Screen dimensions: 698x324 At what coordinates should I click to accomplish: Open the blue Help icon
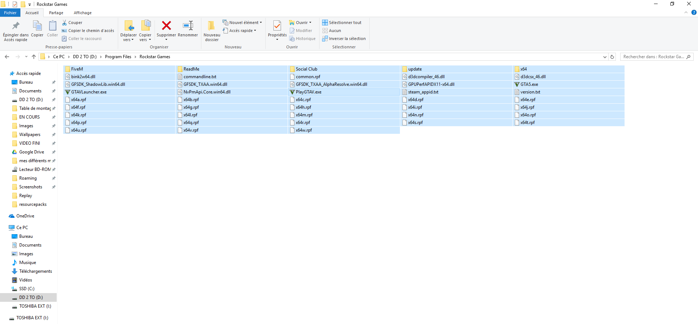[x=694, y=12]
